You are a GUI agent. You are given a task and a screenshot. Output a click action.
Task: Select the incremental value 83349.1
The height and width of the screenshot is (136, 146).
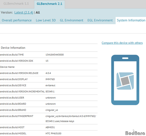(50, 91)
